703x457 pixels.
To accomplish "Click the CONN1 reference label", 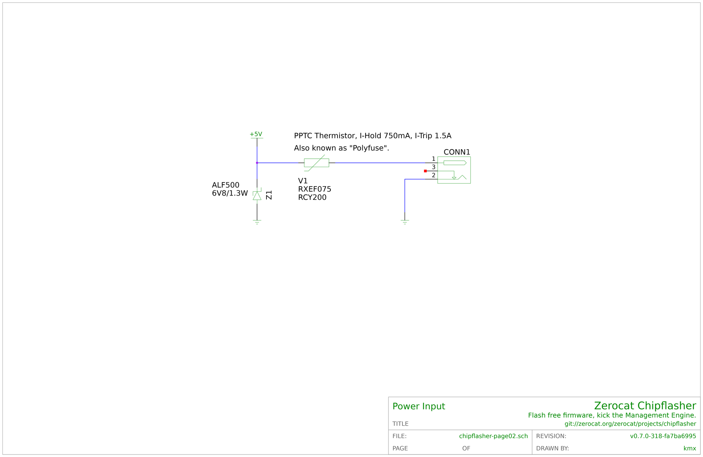I will tap(457, 152).
